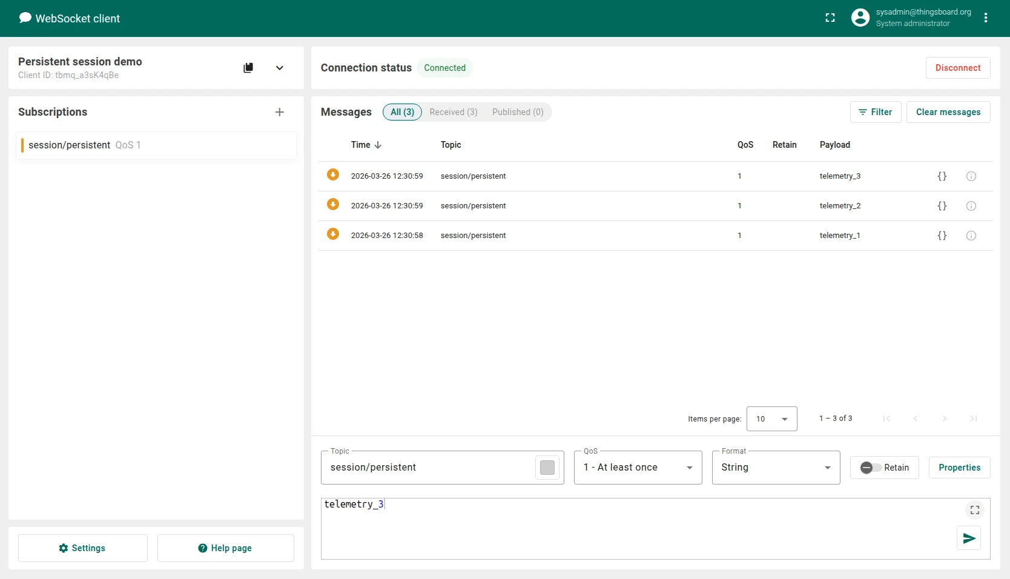The height and width of the screenshot is (579, 1010).
Task: Go to the first page of messages
Action: [x=886, y=419]
